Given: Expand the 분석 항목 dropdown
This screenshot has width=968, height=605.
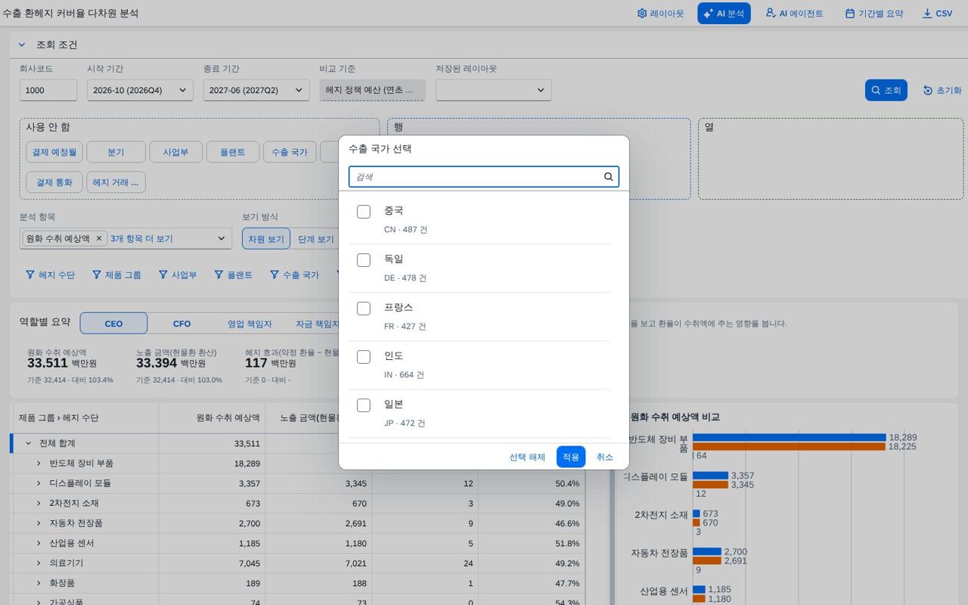Looking at the screenshot, I should (x=222, y=238).
